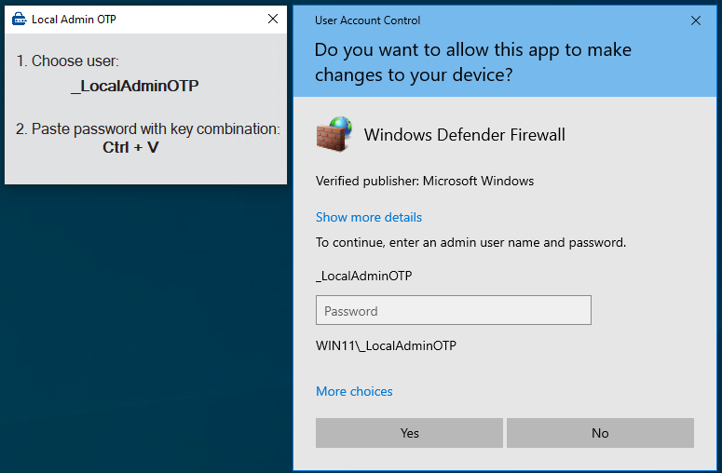Image resolution: width=722 pixels, height=473 pixels.
Task: Open Show more details link
Action: click(x=369, y=217)
